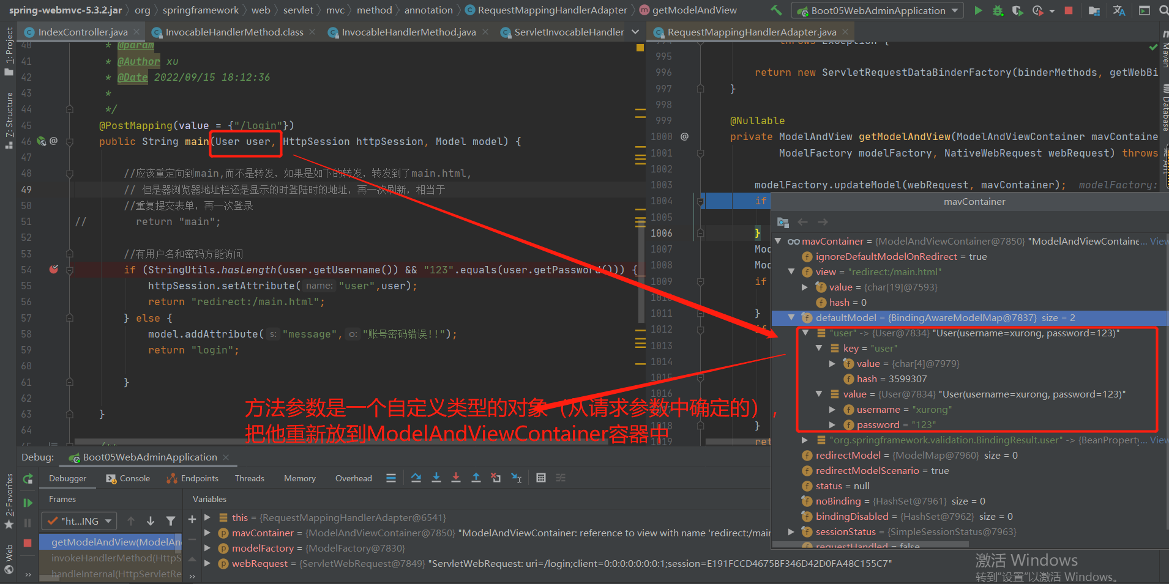Viewport: 1169px width, 584px height.
Task: Expand the username = "xurong" node
Action: pos(832,409)
